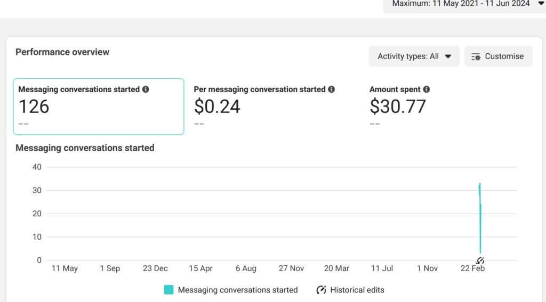Screen dimensions: 546x302
Task: Open the Activity types: All dropdown
Action: click(414, 56)
